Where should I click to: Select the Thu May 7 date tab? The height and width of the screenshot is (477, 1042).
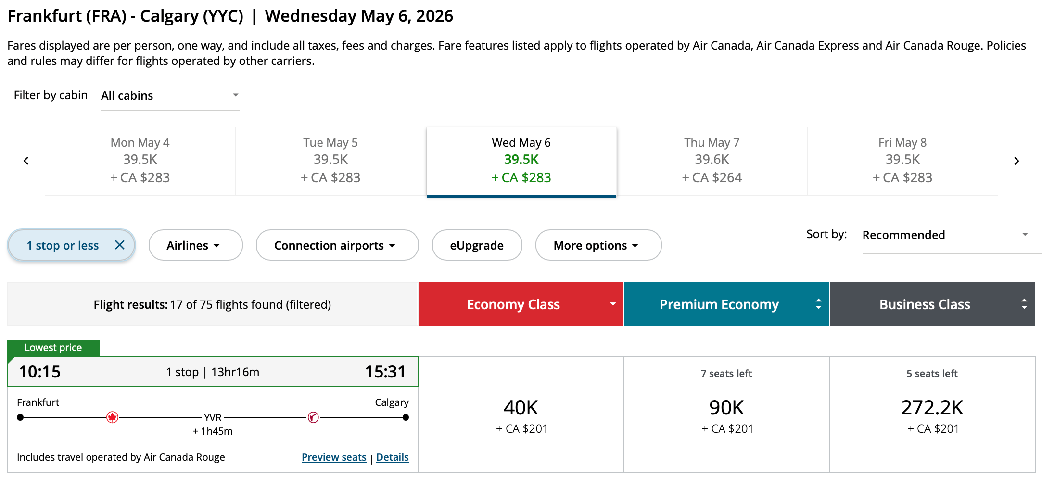(712, 161)
